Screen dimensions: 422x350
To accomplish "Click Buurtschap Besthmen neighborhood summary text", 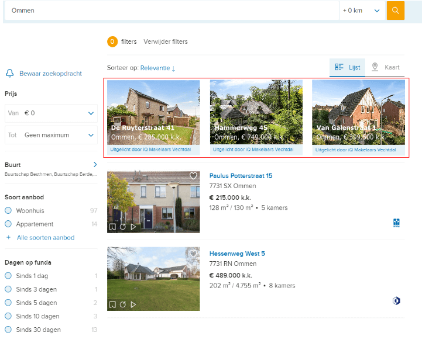I will [x=50, y=174].
